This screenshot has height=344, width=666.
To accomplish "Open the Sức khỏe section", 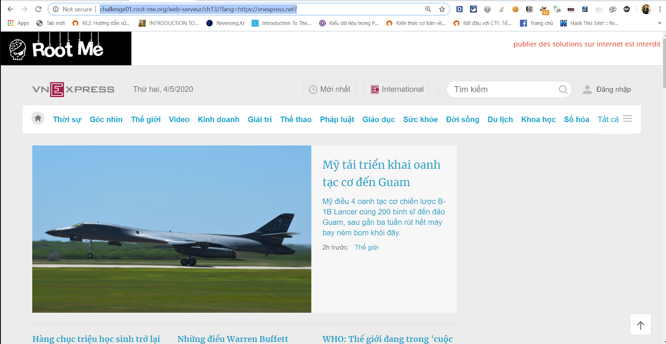I will click(x=421, y=120).
